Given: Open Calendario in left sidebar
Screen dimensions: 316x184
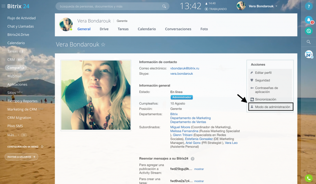Looking at the screenshot, I should tap(16, 43).
